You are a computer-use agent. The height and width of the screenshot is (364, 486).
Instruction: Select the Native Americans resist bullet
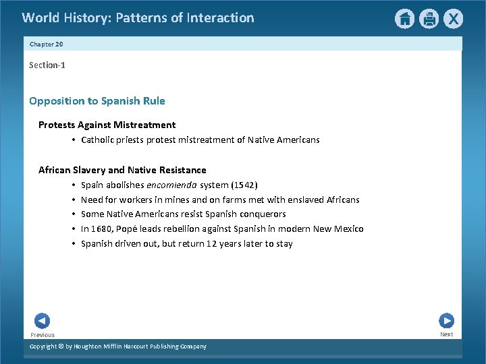pyautogui.click(x=183, y=214)
